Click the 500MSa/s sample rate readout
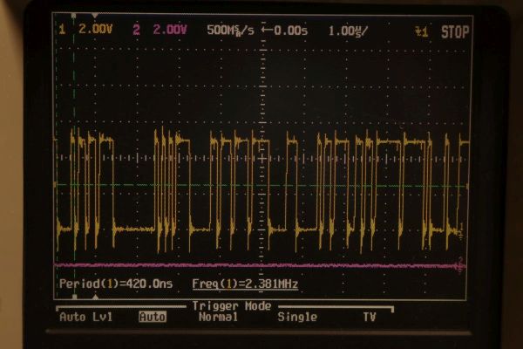 [230, 31]
